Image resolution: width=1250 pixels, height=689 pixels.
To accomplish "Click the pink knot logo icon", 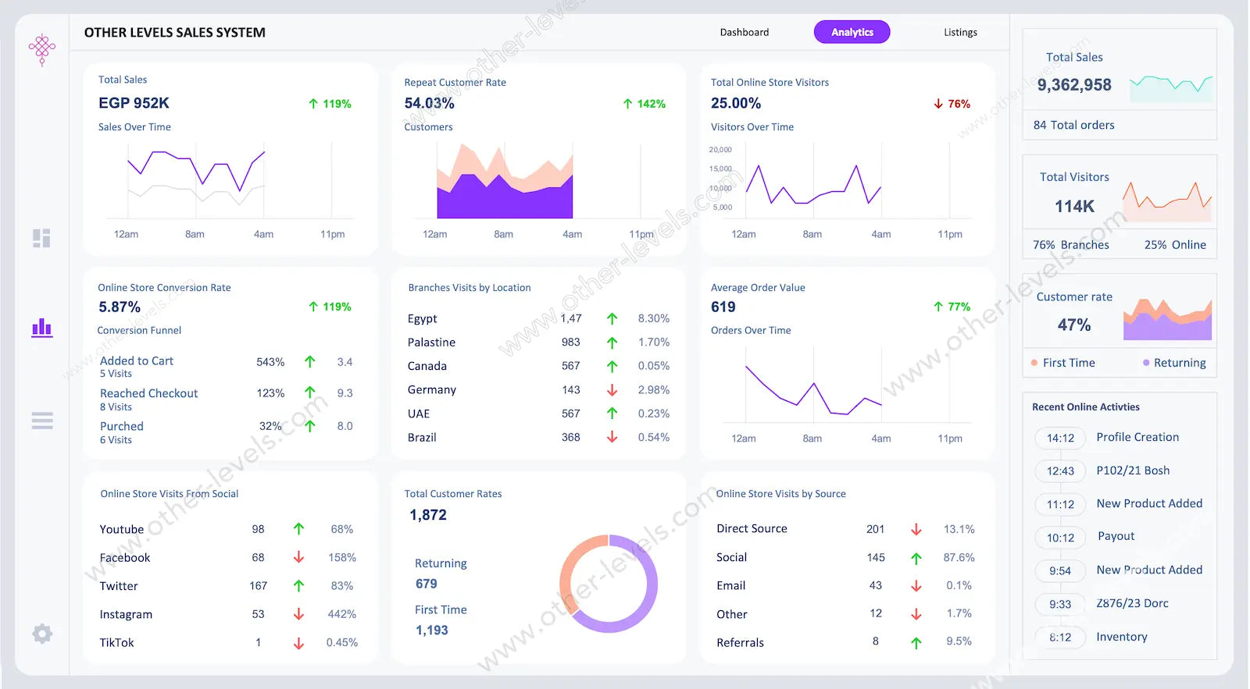I will pyautogui.click(x=42, y=49).
